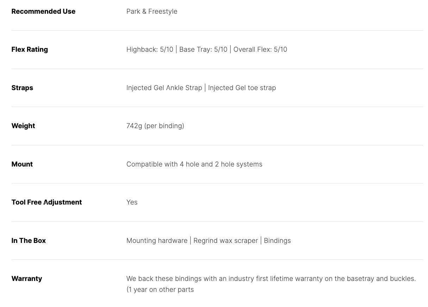Select the Base Tray: 5/10 text
Screen dimensions: 428x307
point(203,49)
